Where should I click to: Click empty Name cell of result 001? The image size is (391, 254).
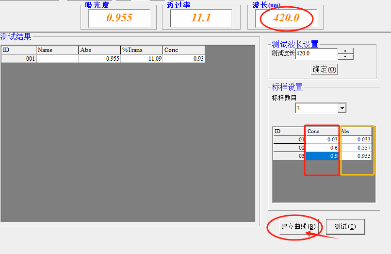click(57, 59)
